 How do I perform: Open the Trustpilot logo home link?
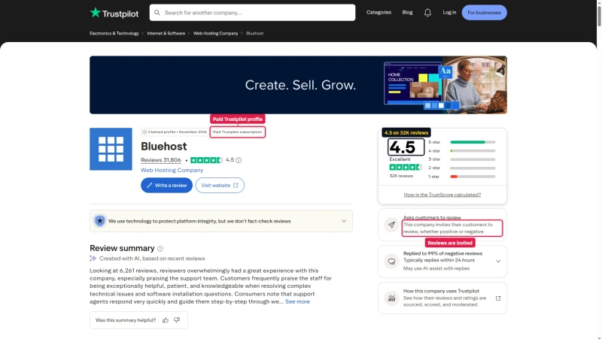coord(114,13)
